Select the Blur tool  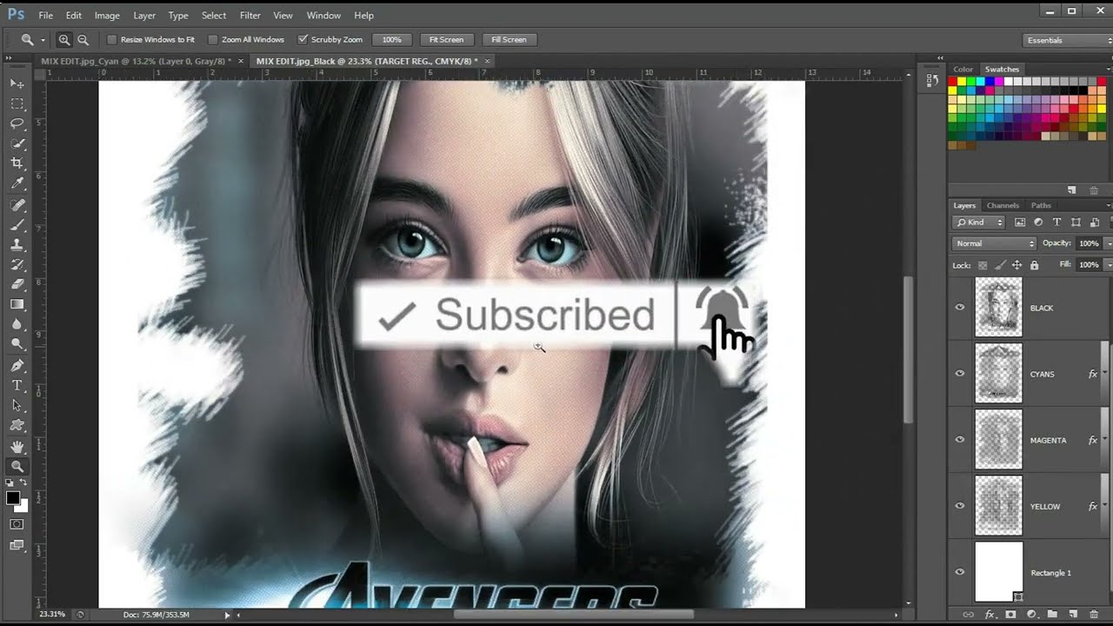coord(17,324)
